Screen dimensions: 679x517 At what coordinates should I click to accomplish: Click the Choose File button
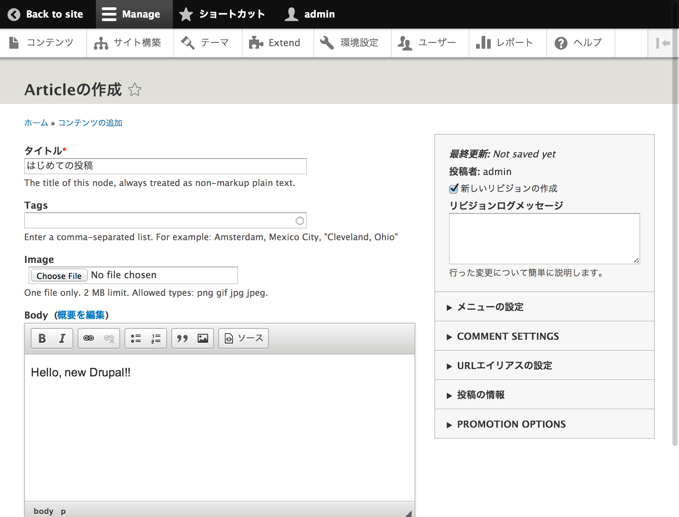click(x=59, y=275)
